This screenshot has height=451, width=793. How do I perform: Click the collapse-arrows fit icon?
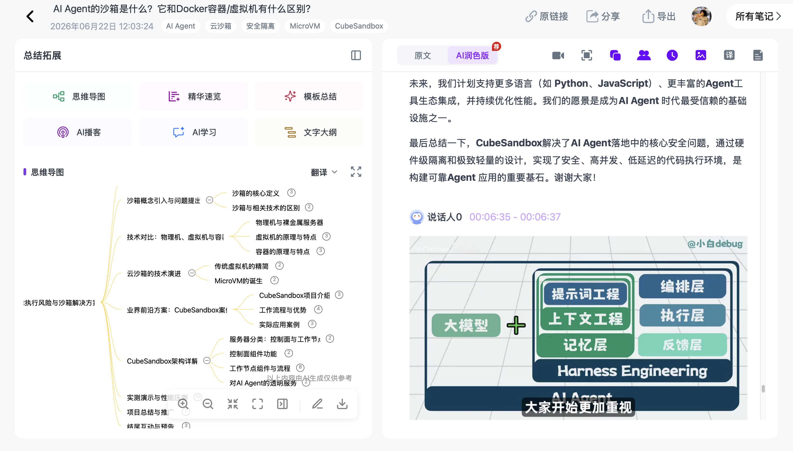click(x=233, y=404)
